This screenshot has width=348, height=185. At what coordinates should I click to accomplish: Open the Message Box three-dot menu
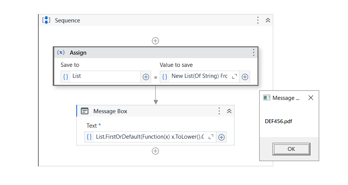pyautogui.click(x=219, y=111)
